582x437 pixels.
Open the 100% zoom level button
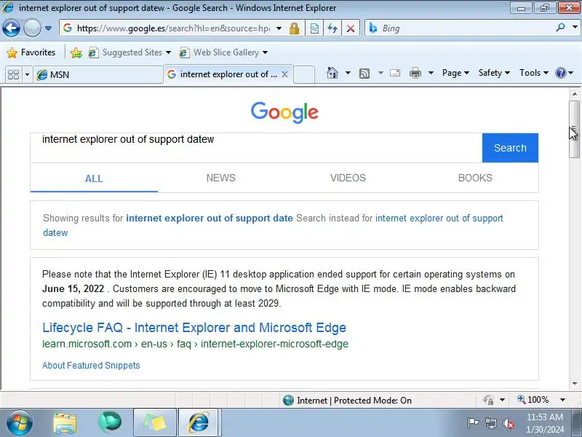point(533,400)
